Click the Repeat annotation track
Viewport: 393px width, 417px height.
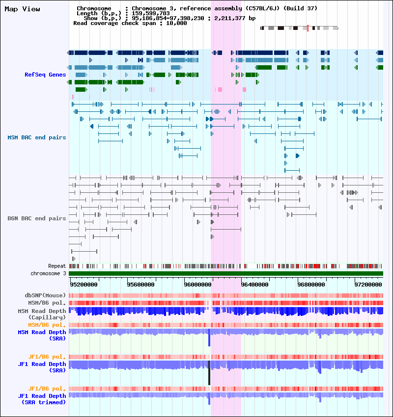[226, 266]
